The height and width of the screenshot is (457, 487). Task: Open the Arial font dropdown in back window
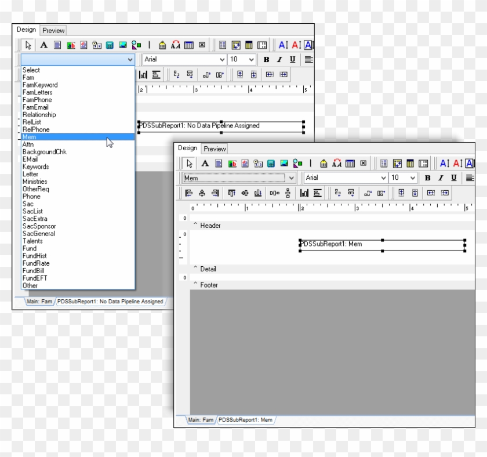(222, 59)
